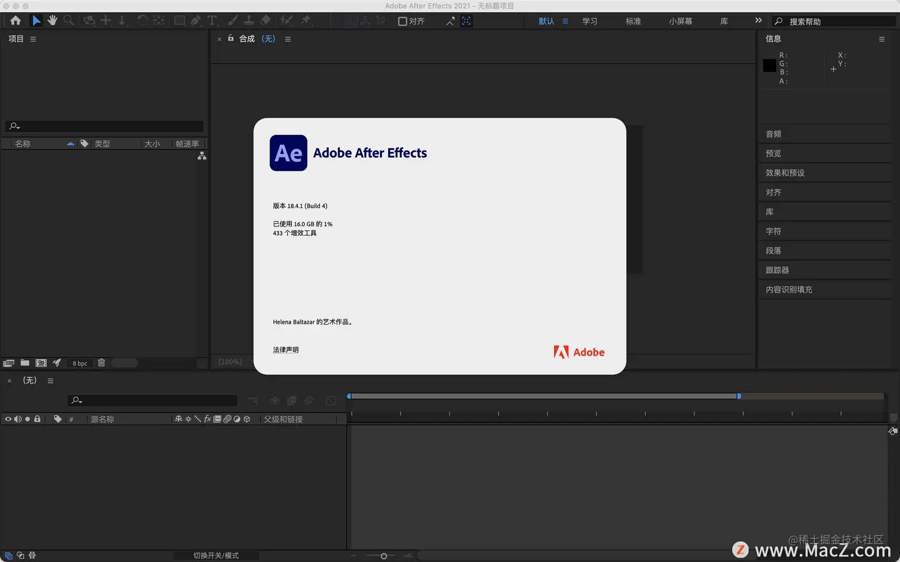Toggle the composition panel lock icon
This screenshot has height=562, width=900.
click(230, 38)
